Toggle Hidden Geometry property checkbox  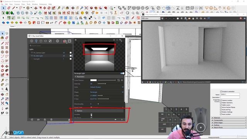pos(221,103)
